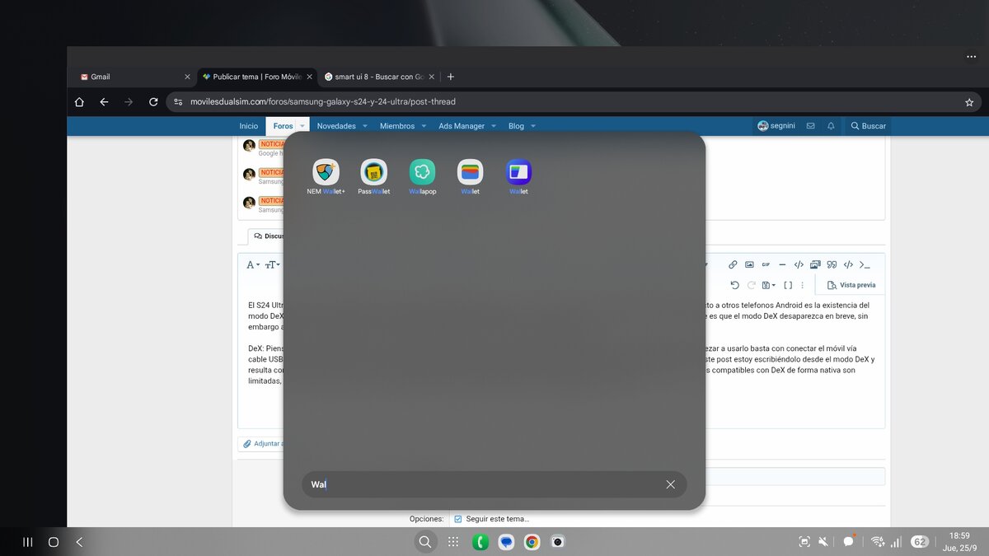This screenshot has width=989, height=556.
Task: Launch Chrome from the taskbar
Action: [532, 542]
